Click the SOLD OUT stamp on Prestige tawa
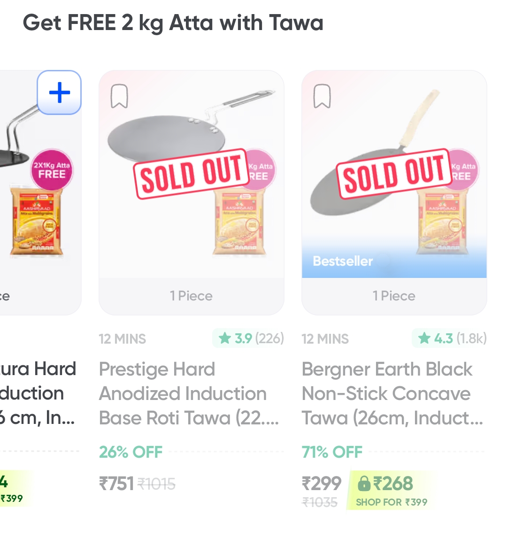The height and width of the screenshot is (538, 507). [191, 174]
